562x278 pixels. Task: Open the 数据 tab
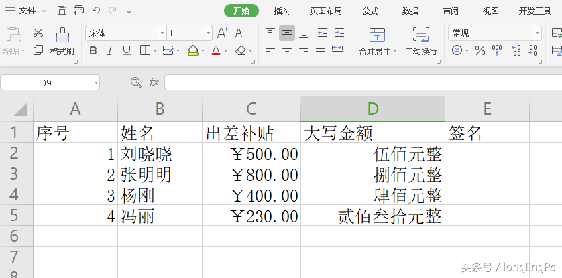[410, 11]
